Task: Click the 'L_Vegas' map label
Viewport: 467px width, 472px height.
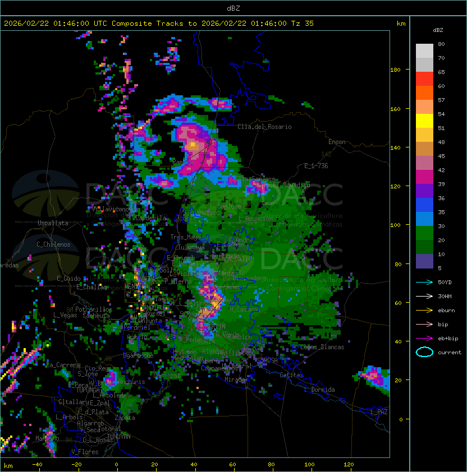Action: pos(65,315)
